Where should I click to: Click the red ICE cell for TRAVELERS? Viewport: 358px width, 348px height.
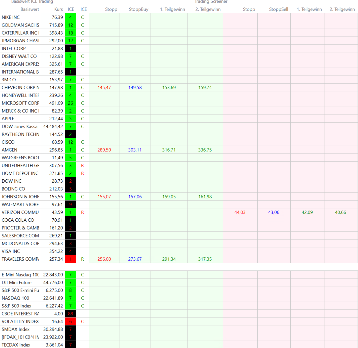(x=71, y=259)
